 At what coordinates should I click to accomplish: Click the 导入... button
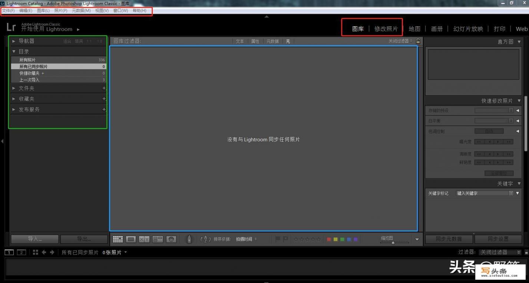click(x=35, y=239)
